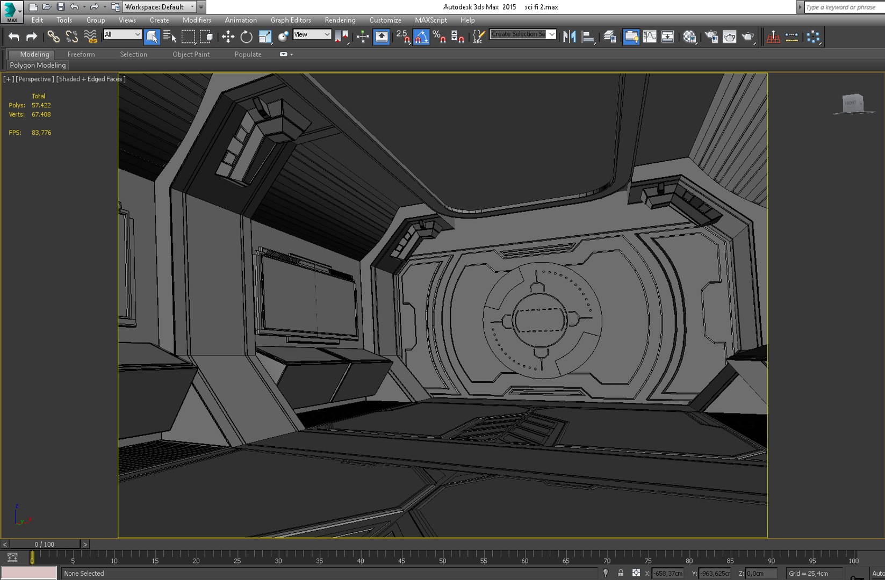Switch to the Freeform ribbon tab
The width and height of the screenshot is (885, 580).
click(81, 54)
